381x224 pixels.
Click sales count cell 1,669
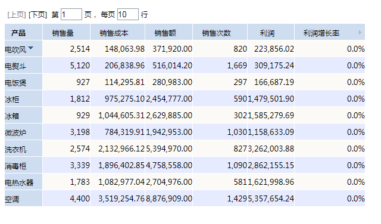220,65
